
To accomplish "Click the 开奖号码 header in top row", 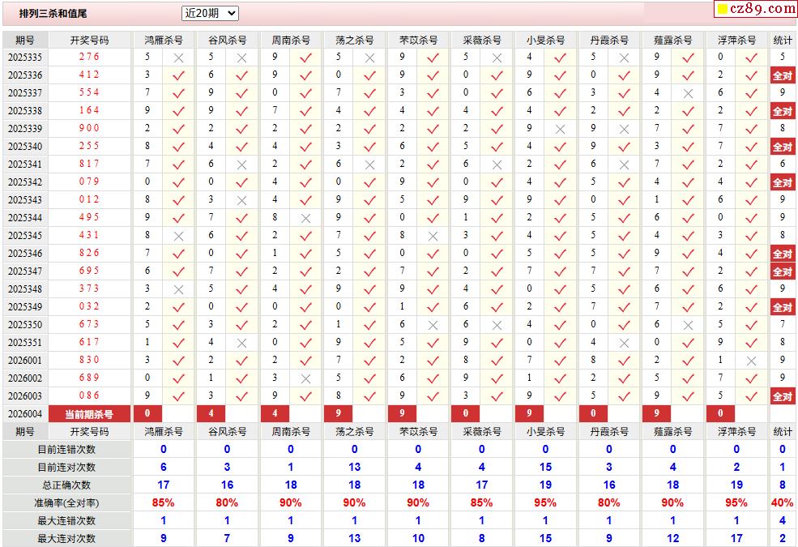I will click(89, 41).
